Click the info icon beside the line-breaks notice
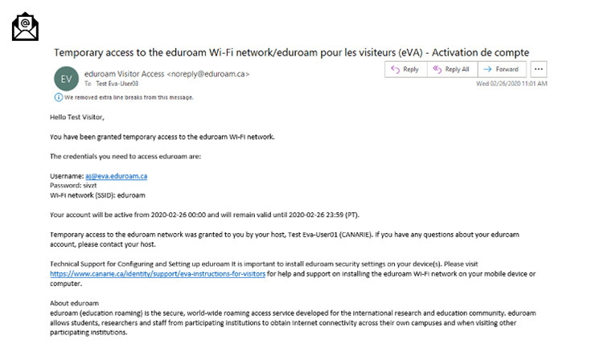 tap(58, 97)
